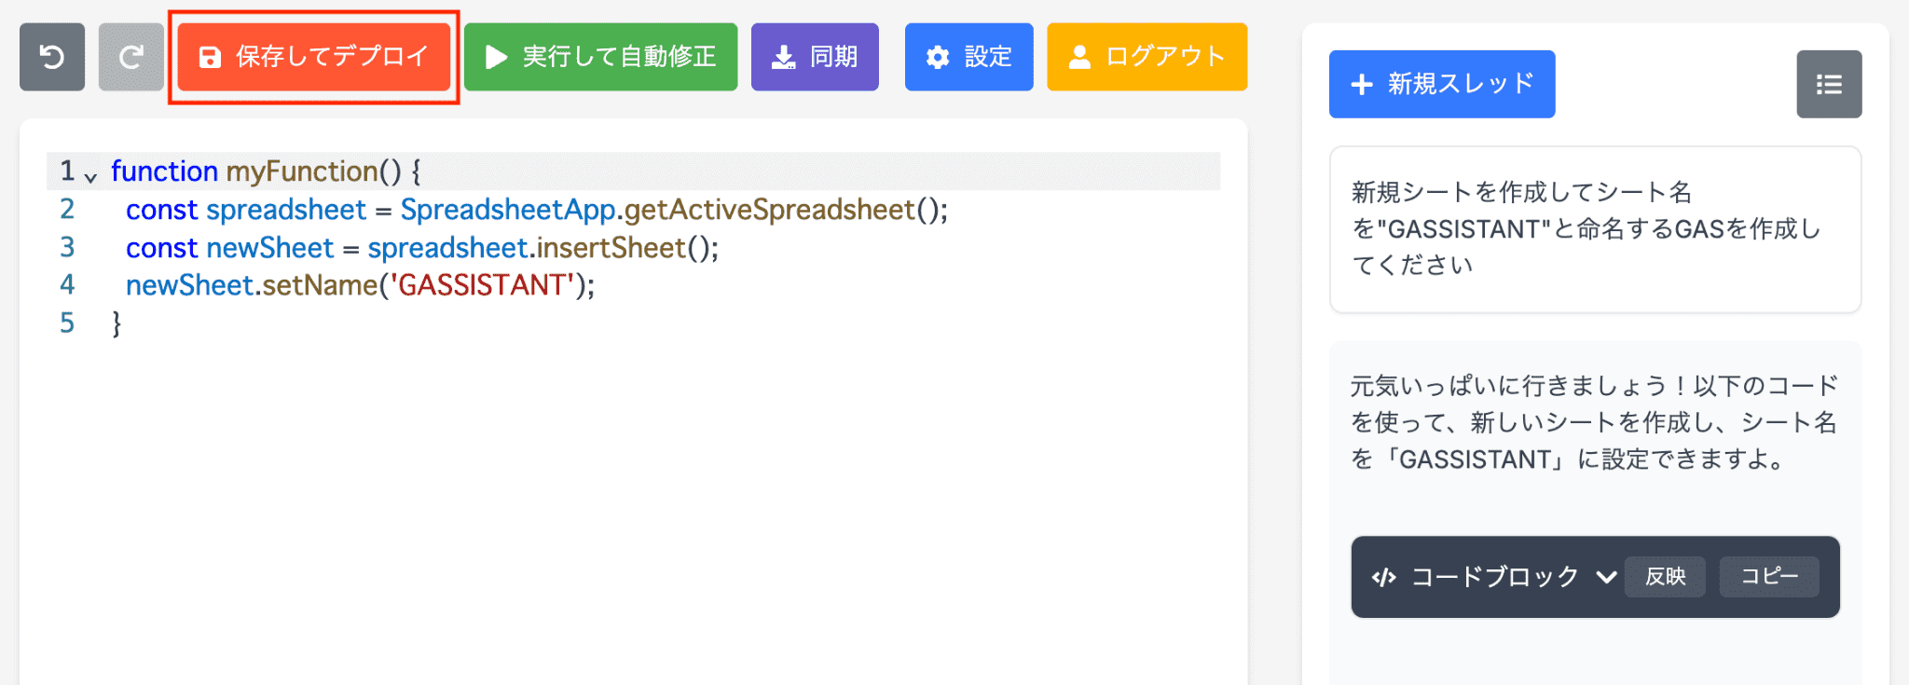
Task: Click the person icon beside ログアウト
Action: [x=1079, y=57]
